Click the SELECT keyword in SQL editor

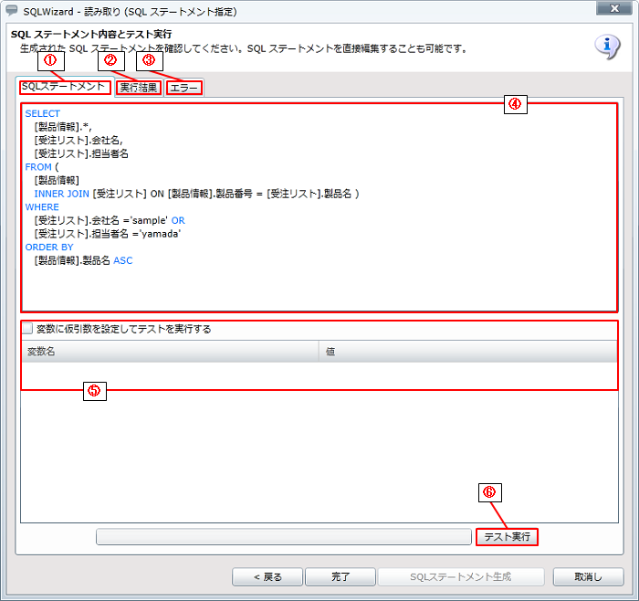coord(42,114)
